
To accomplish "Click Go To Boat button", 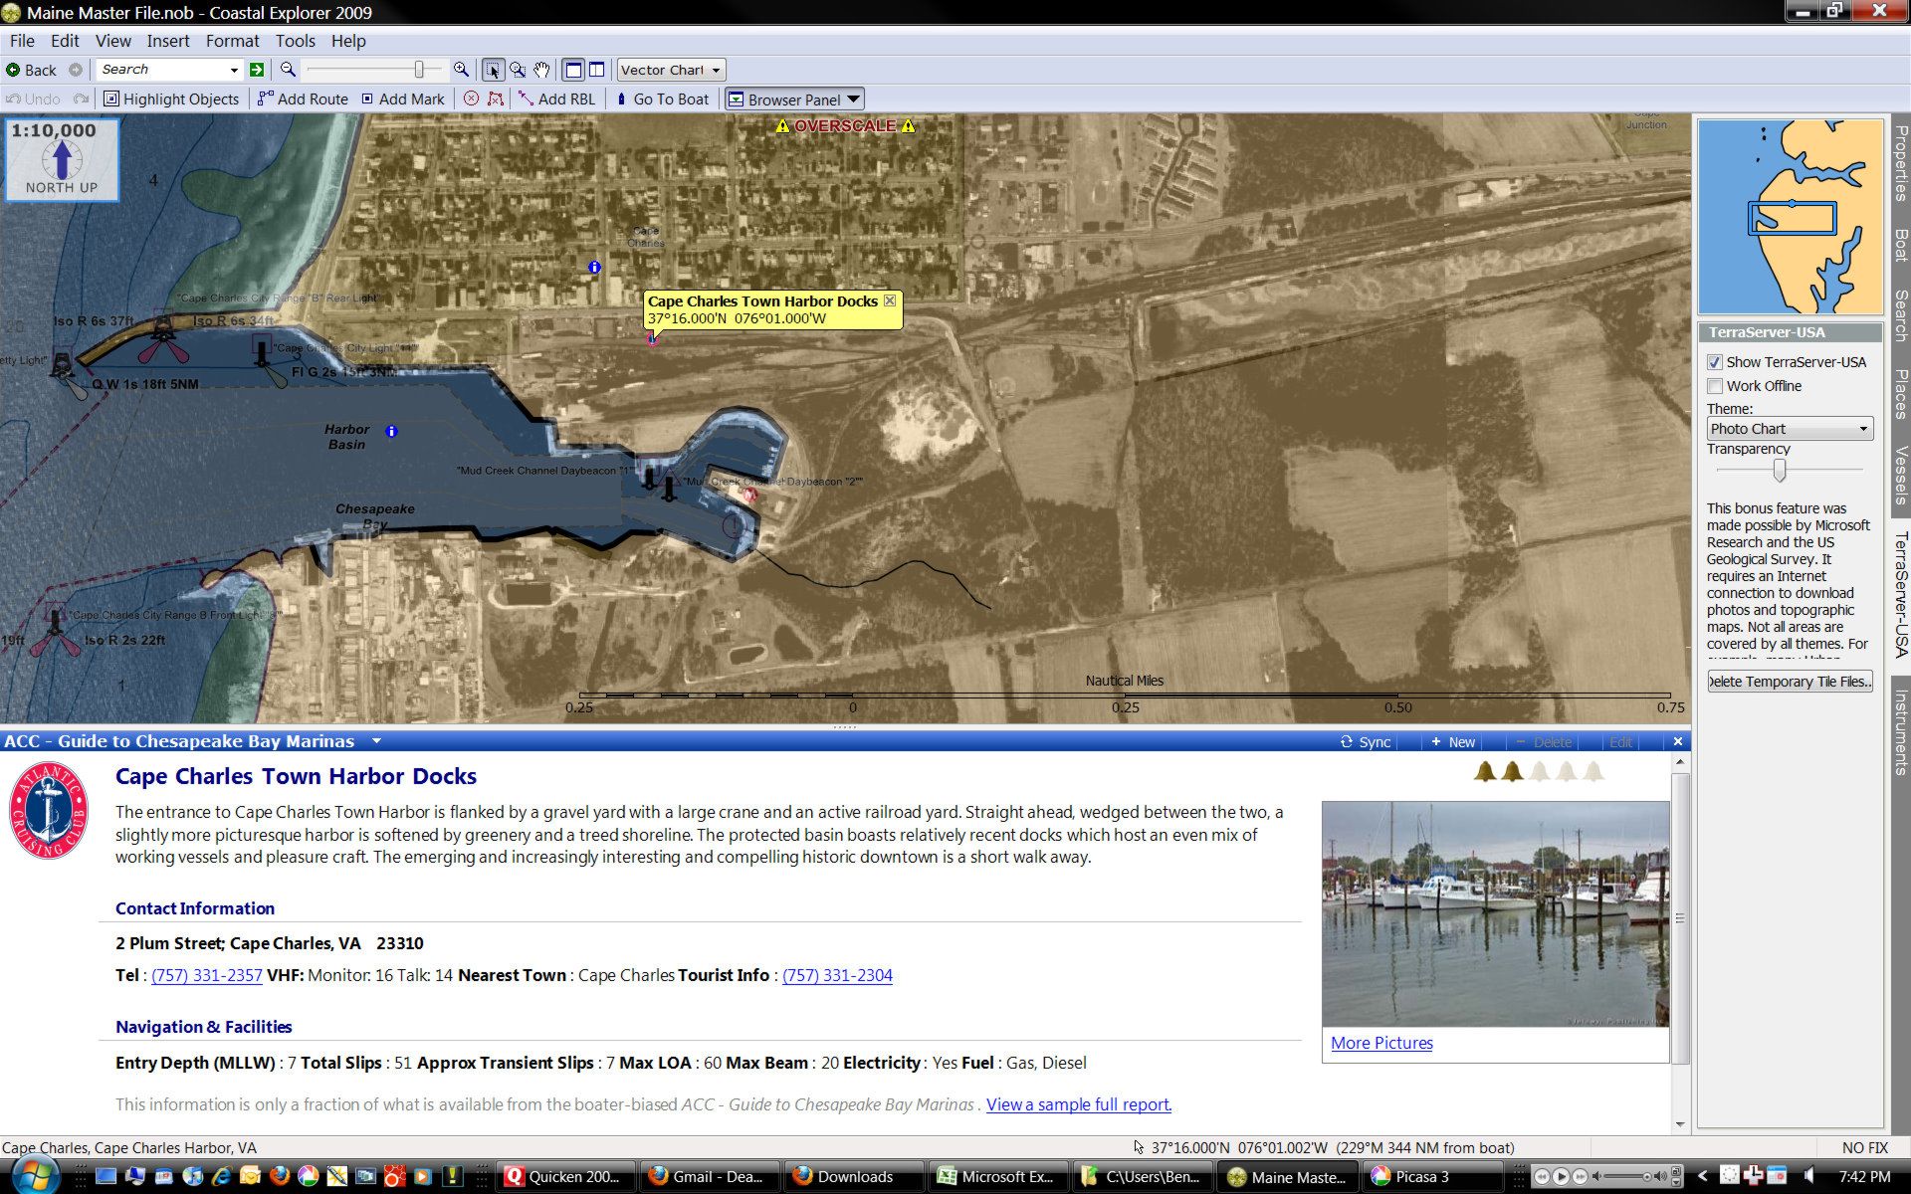I will (x=663, y=99).
